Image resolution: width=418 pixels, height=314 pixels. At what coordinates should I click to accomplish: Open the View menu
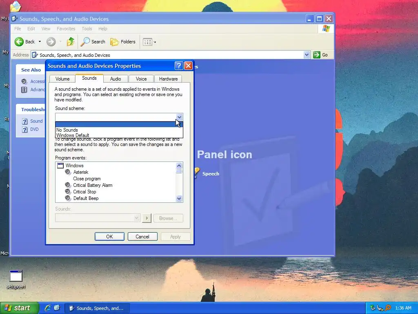coord(46,29)
